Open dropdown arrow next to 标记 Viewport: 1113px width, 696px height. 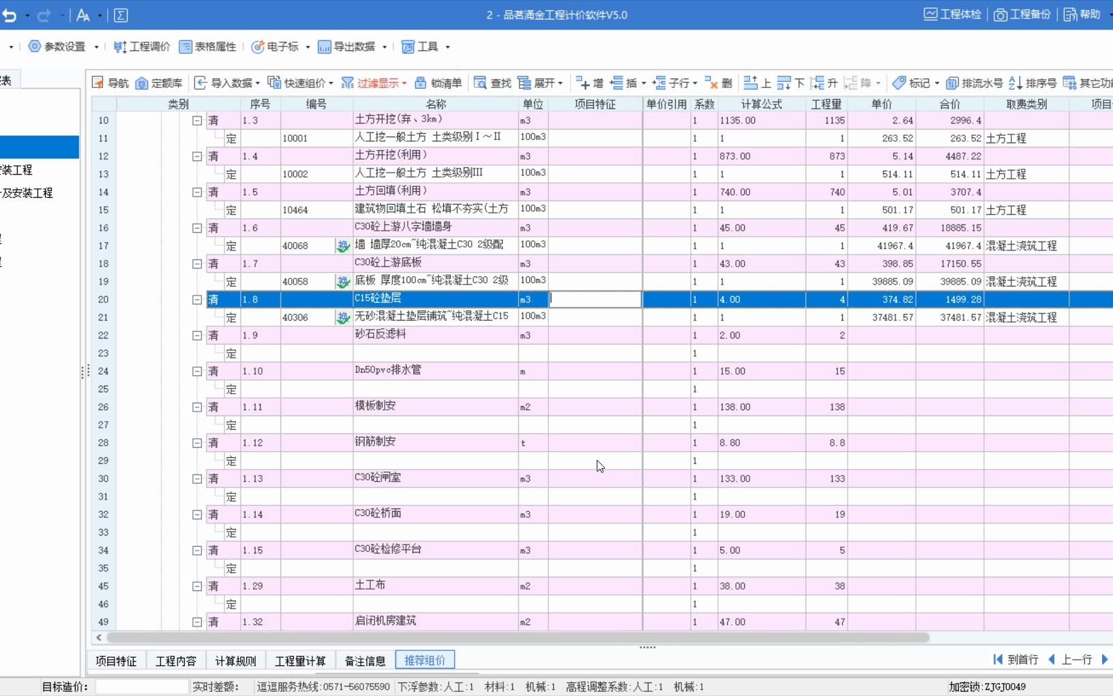tap(937, 83)
